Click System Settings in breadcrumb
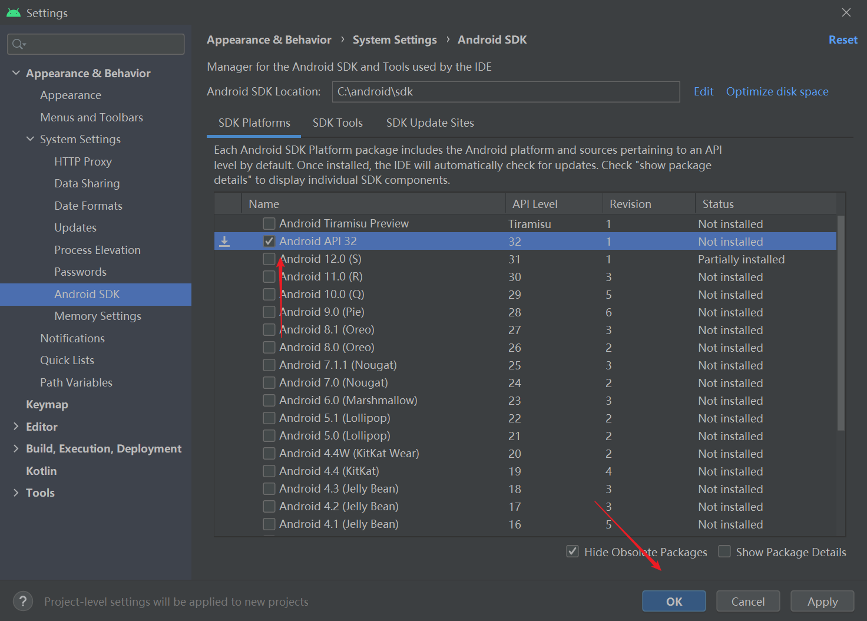Image resolution: width=867 pixels, height=621 pixels. tap(395, 39)
